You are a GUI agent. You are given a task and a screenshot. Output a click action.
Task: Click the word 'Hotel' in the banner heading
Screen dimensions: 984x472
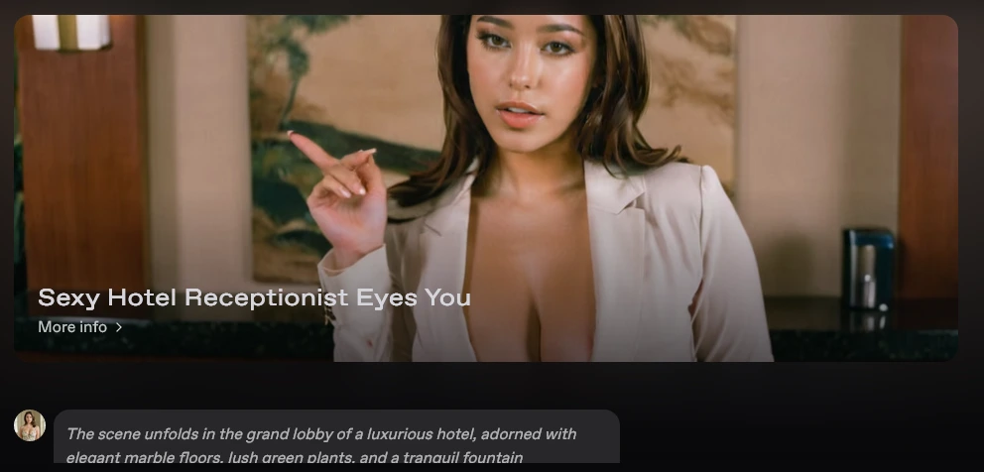point(142,297)
